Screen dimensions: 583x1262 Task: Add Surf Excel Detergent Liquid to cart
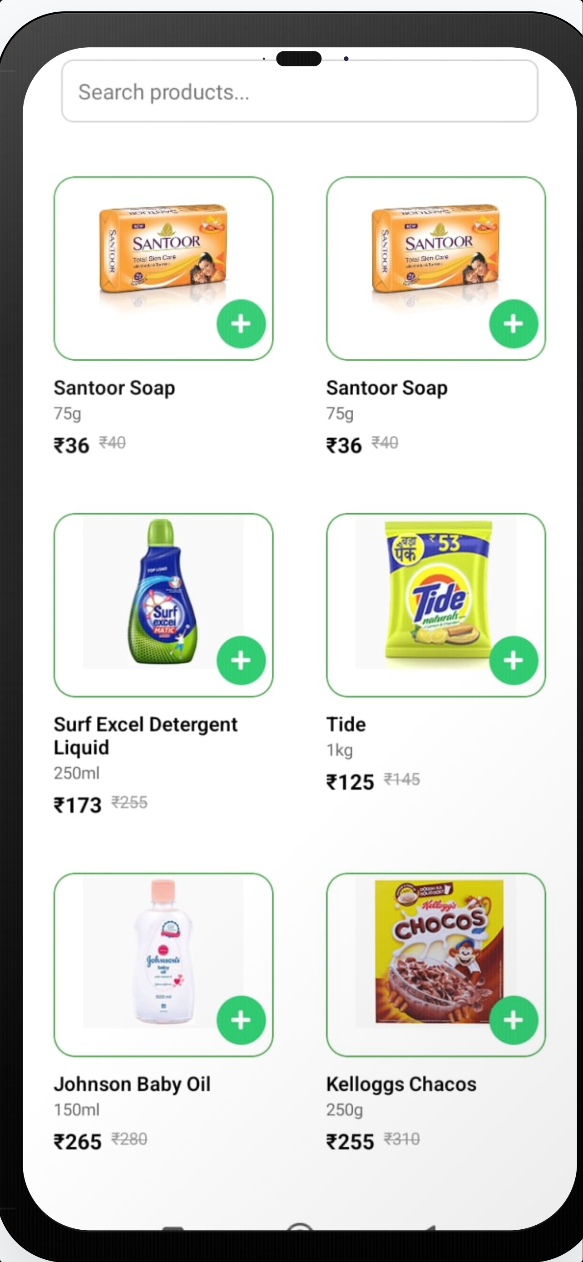coord(241,661)
